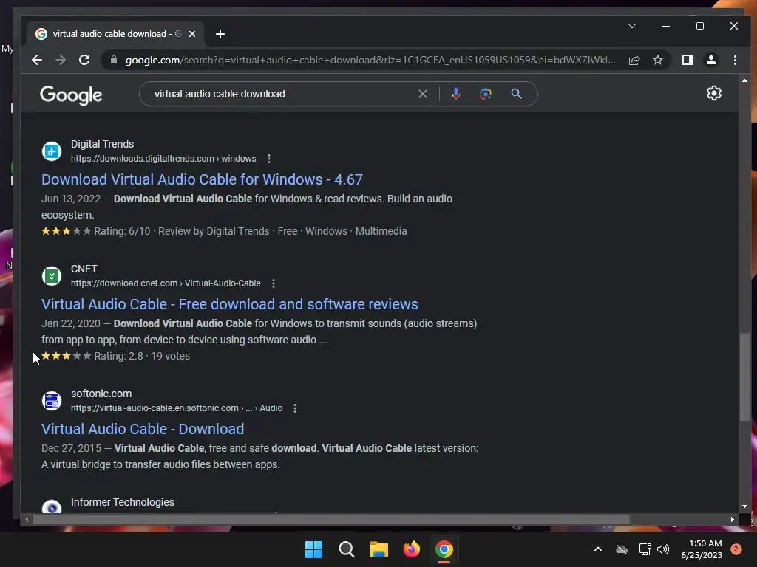Click the softonic.com site name
The image size is (757, 567).
(101, 394)
